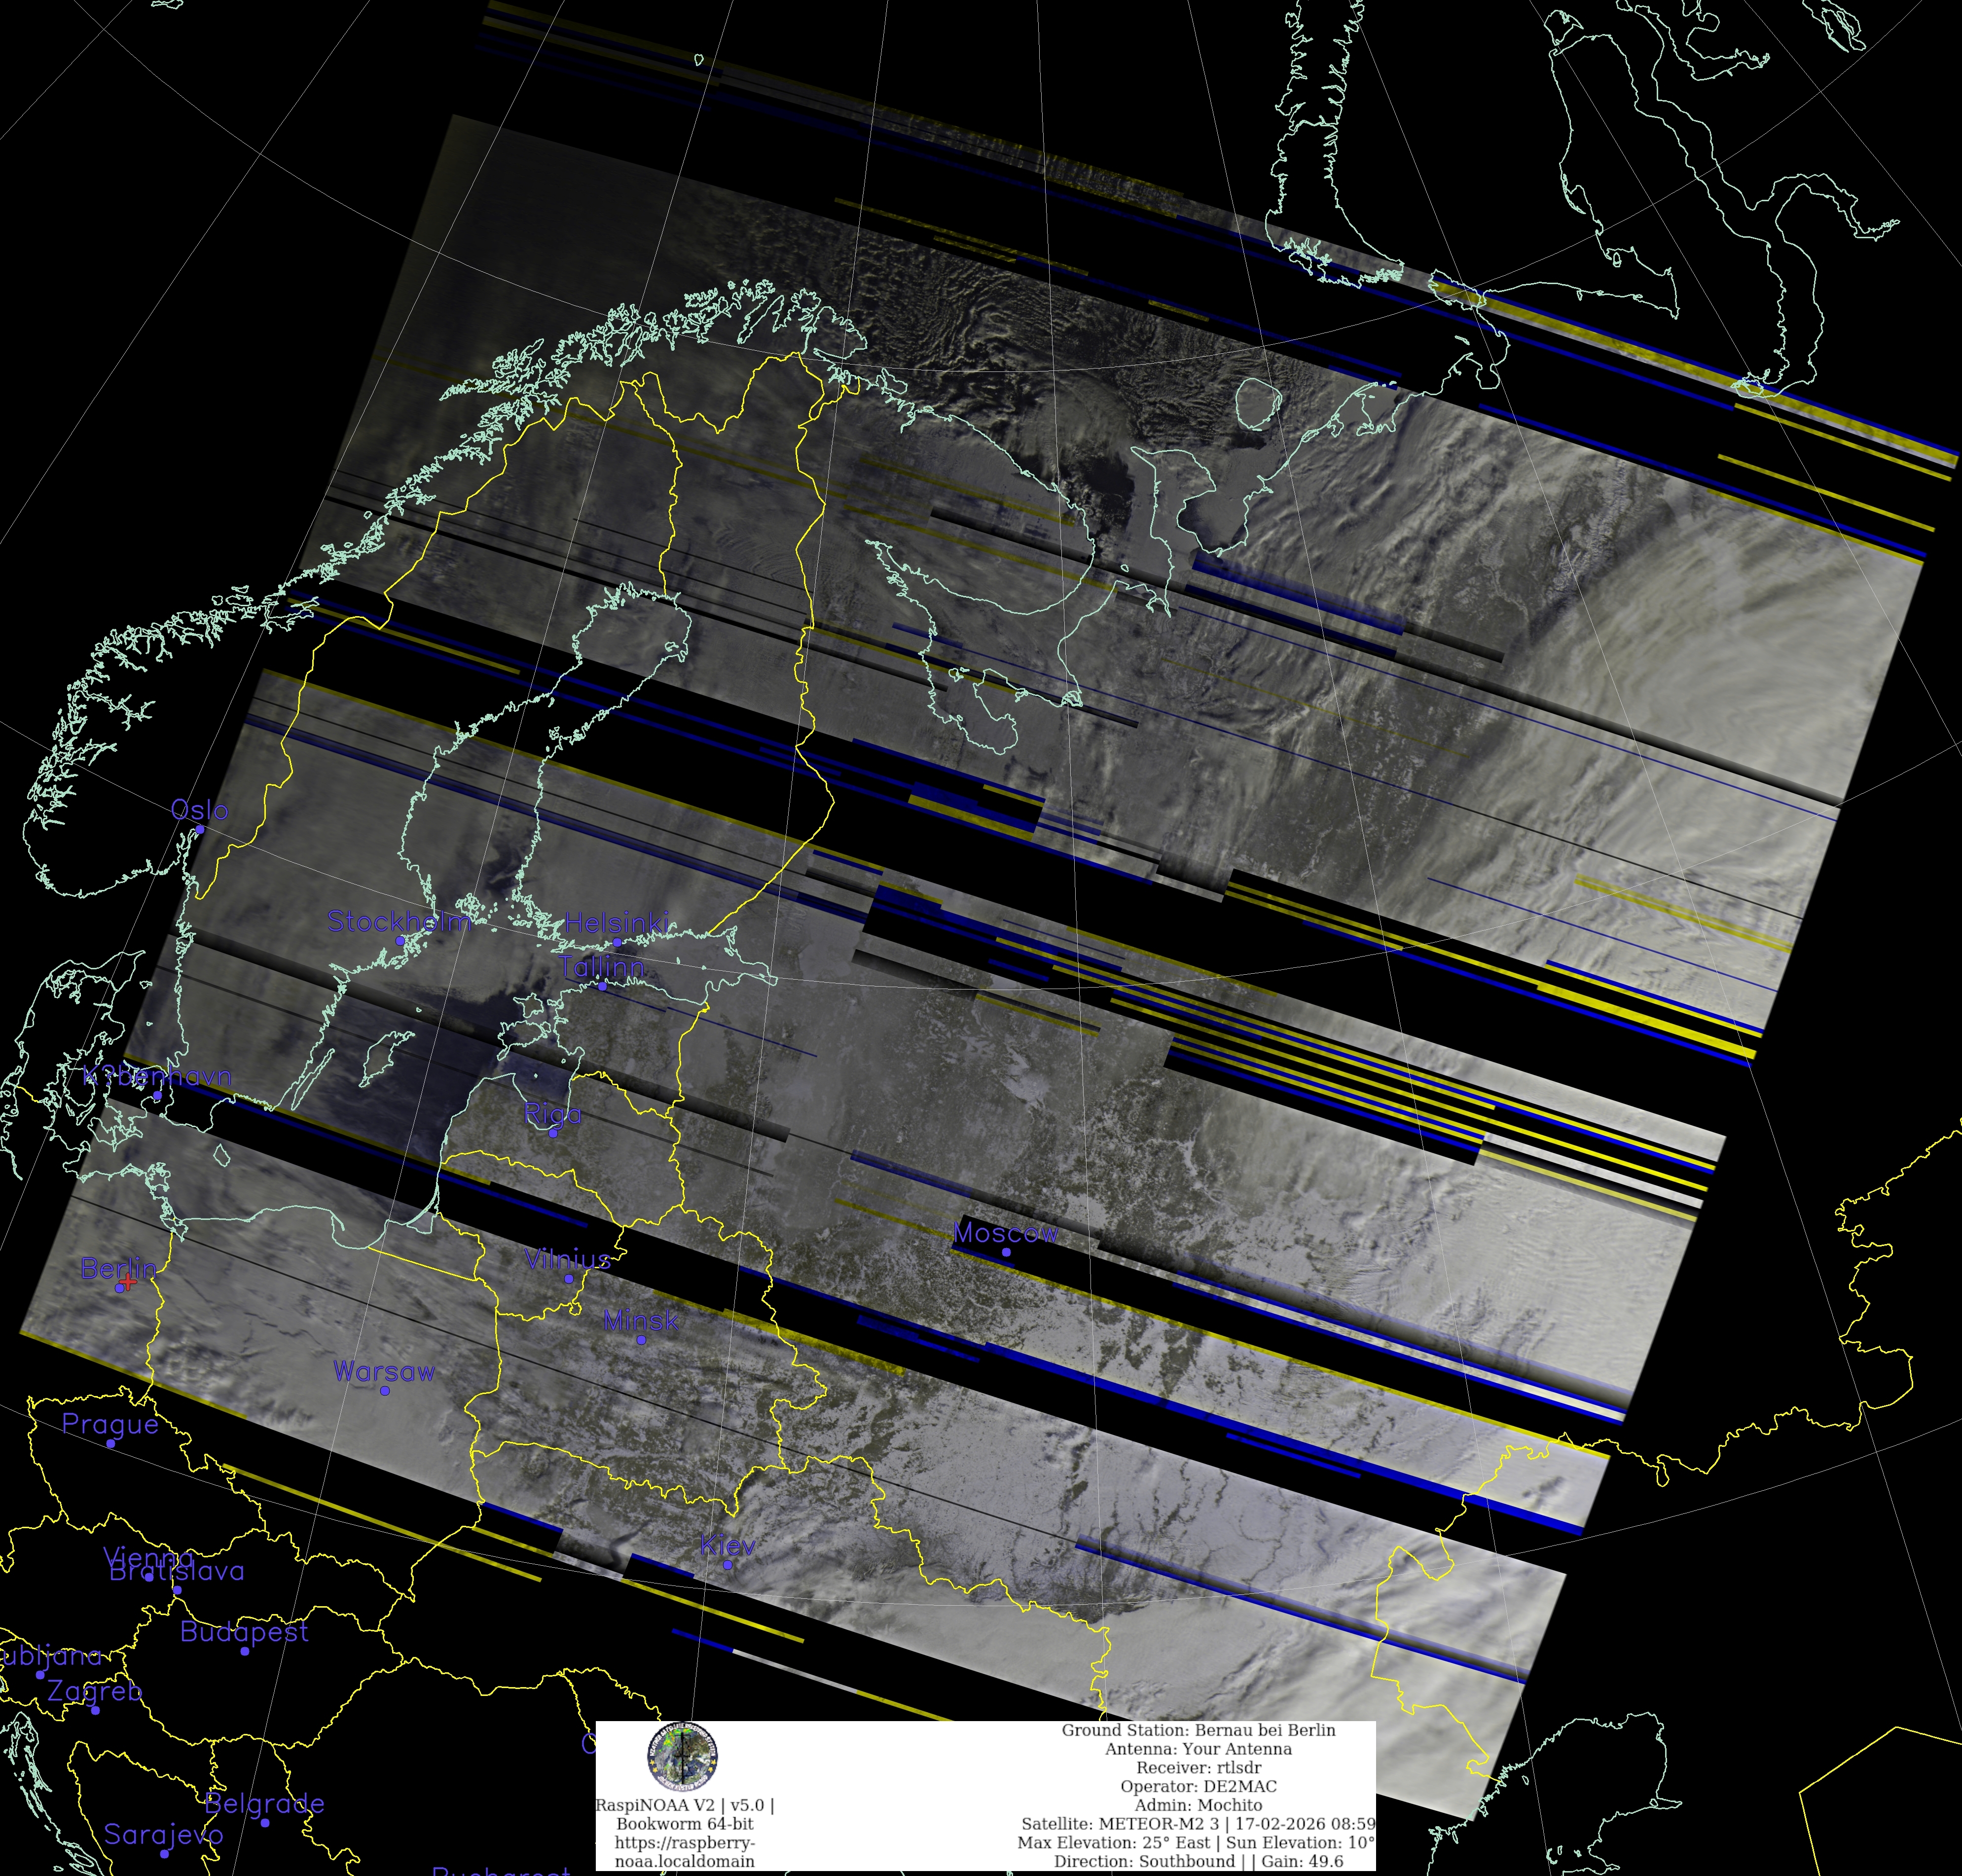The image size is (1962, 1876).
Task: Click the Prague city label
Action: [x=110, y=1424]
